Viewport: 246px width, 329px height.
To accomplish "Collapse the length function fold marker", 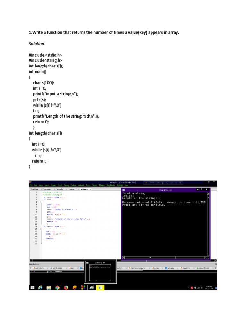I will pos(41,229).
